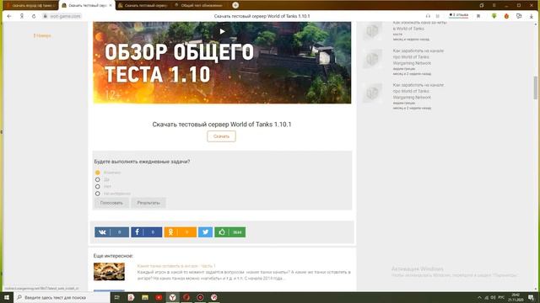The height and width of the screenshot is (303, 540).
Task: Share page via VK button
Action: coord(112,232)
